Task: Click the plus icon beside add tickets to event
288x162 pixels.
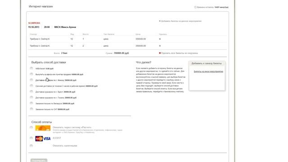Action: tap(160, 21)
